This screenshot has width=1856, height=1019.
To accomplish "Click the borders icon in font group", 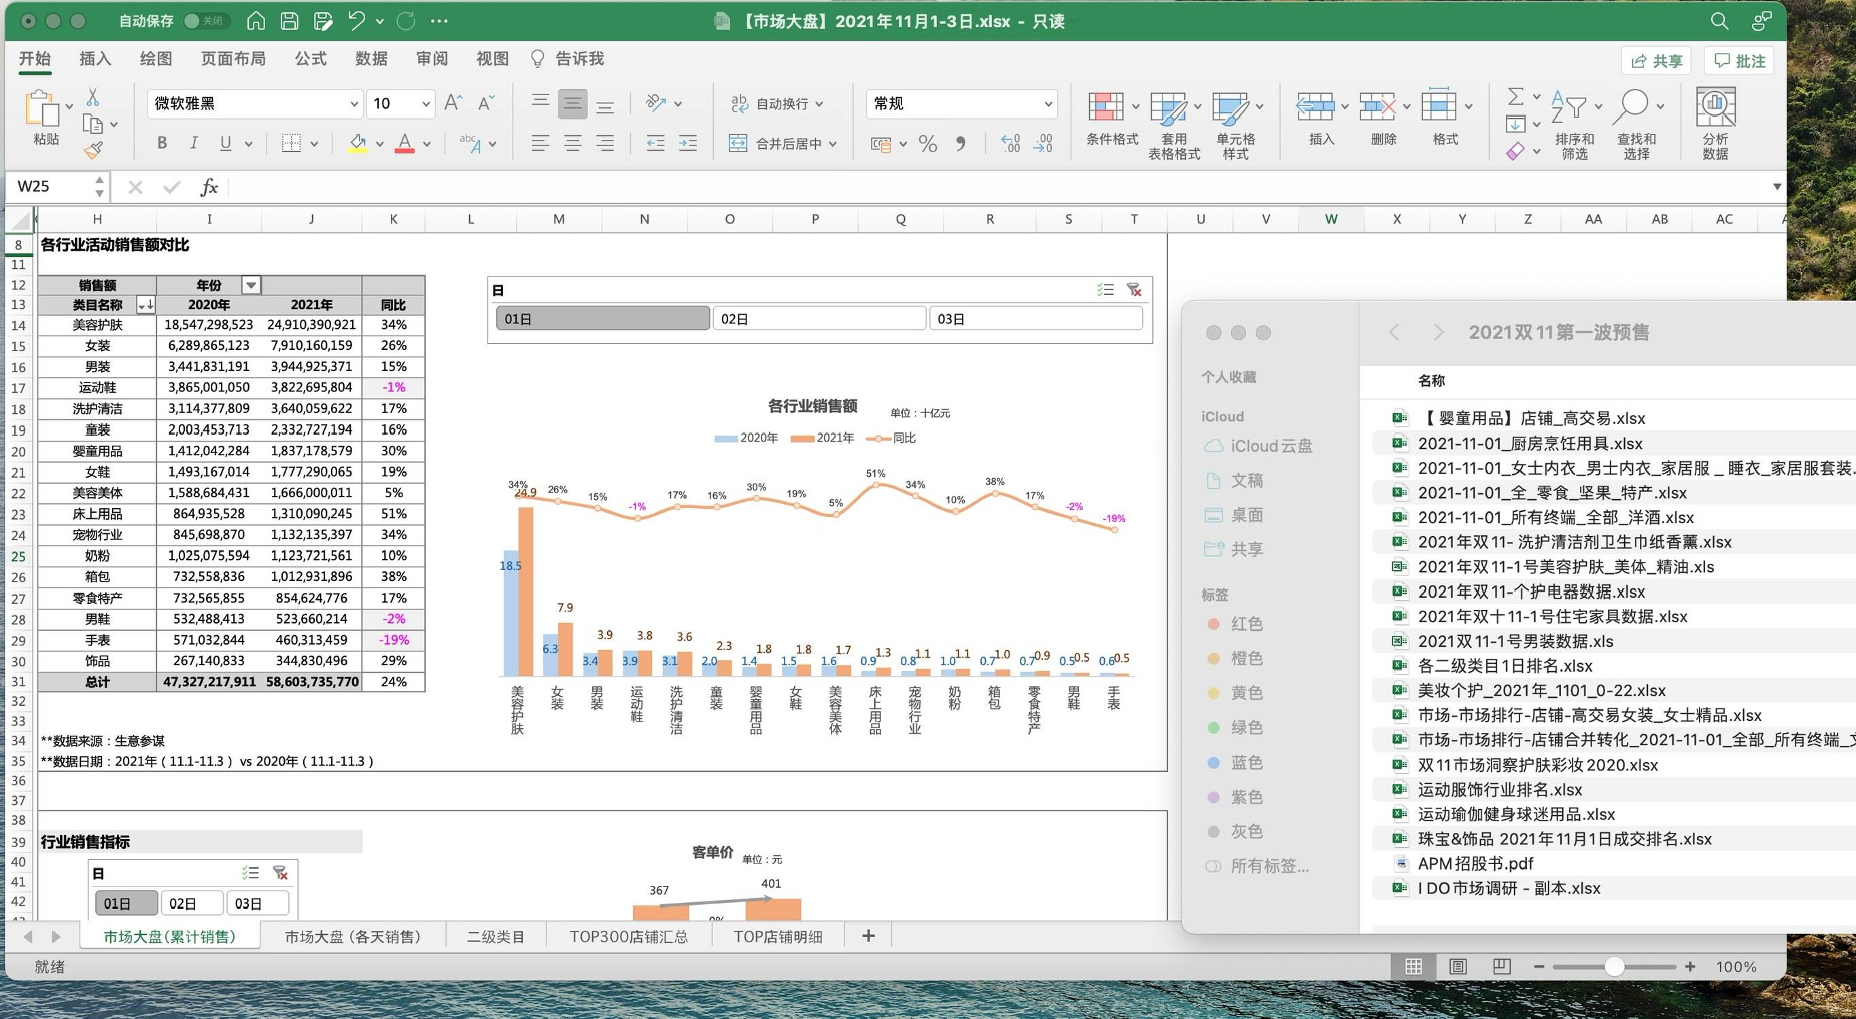I will pos(291,143).
